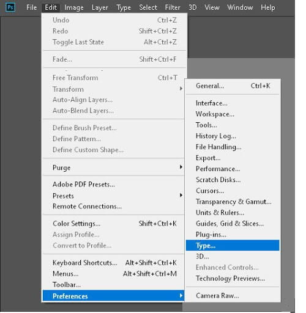Choose Units & Rulers preferences
The image size is (306, 313).
coord(233,213)
